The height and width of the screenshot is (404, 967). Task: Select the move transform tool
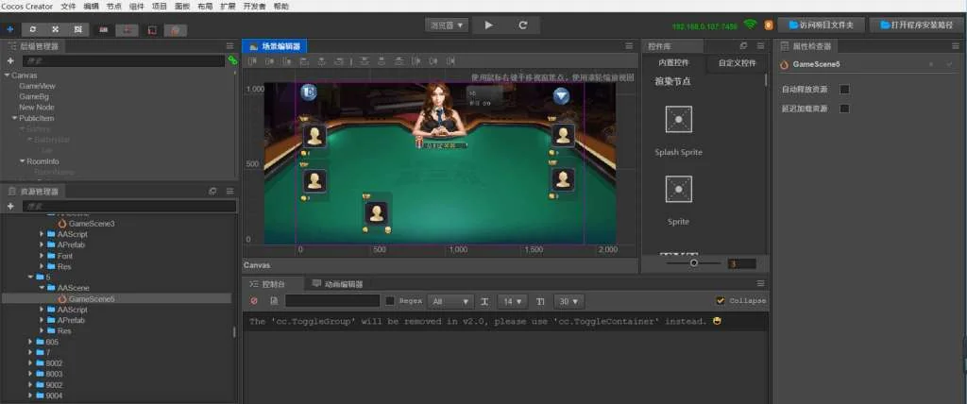click(x=9, y=29)
